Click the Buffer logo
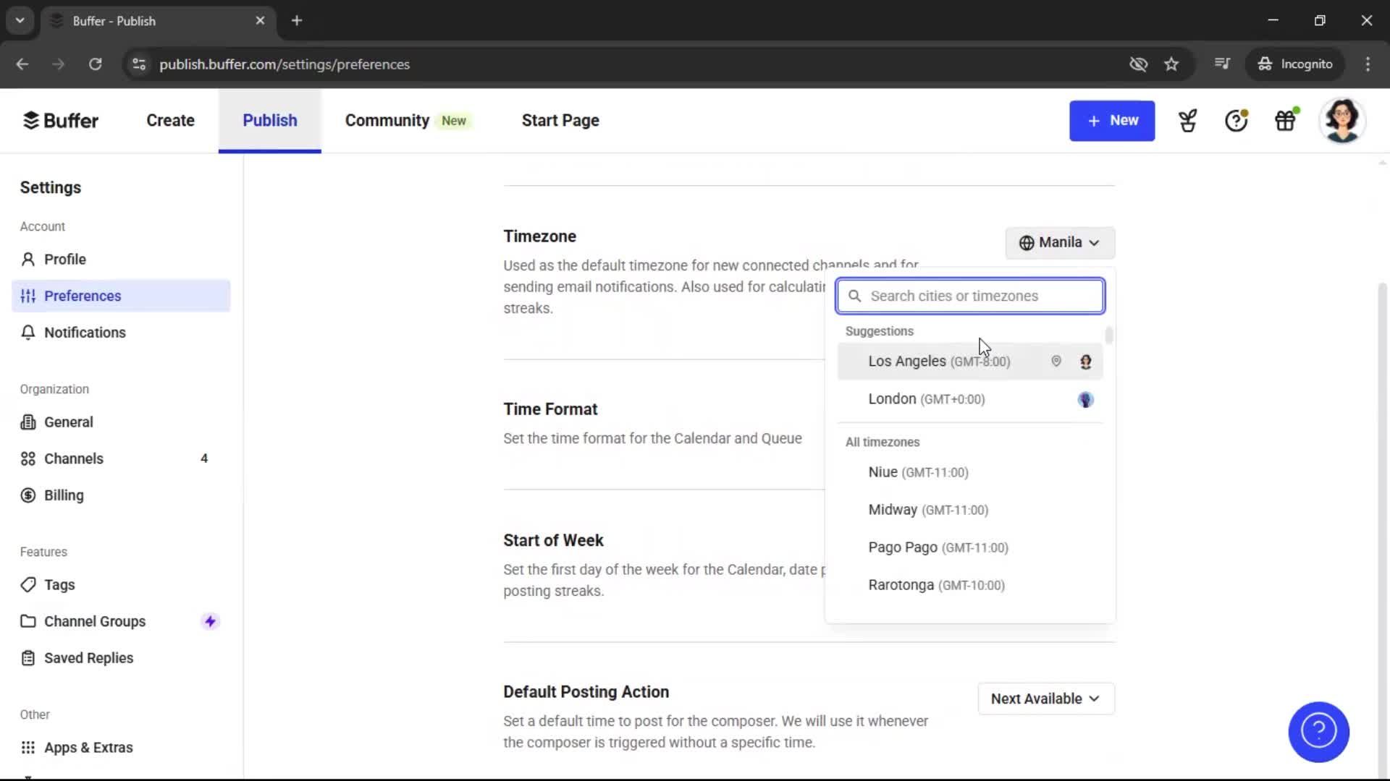The image size is (1390, 781). tap(61, 120)
